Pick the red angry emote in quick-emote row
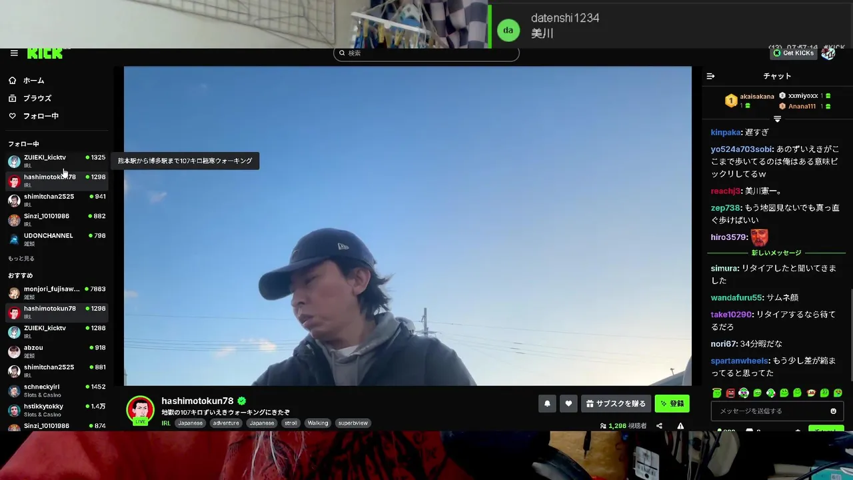Screen dimensions: 853x480 pos(730,393)
